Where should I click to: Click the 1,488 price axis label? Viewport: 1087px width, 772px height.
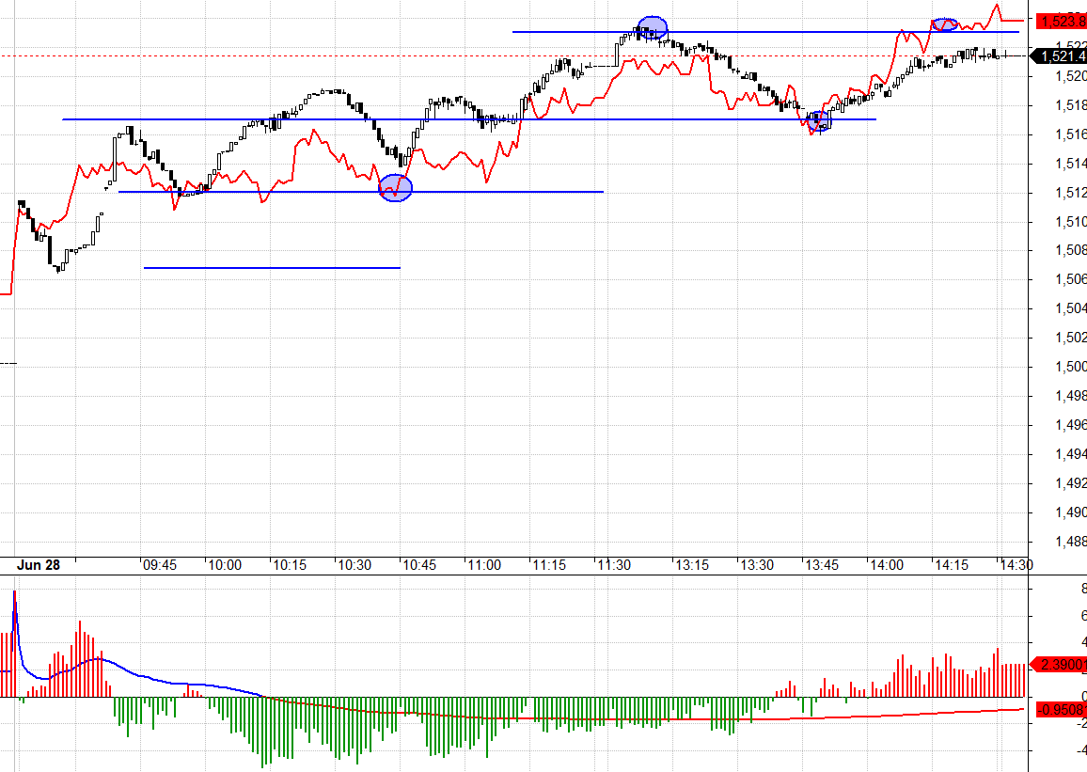tap(1070, 542)
